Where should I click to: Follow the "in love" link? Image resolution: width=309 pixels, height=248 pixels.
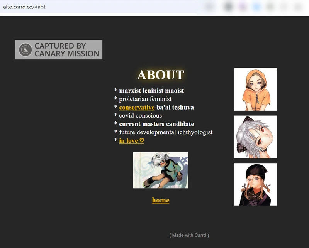131,140
